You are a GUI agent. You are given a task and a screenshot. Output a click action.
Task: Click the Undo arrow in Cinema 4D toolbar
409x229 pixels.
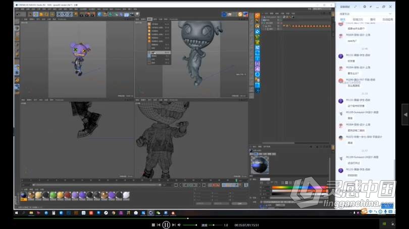pyautogui.click(x=18, y=14)
